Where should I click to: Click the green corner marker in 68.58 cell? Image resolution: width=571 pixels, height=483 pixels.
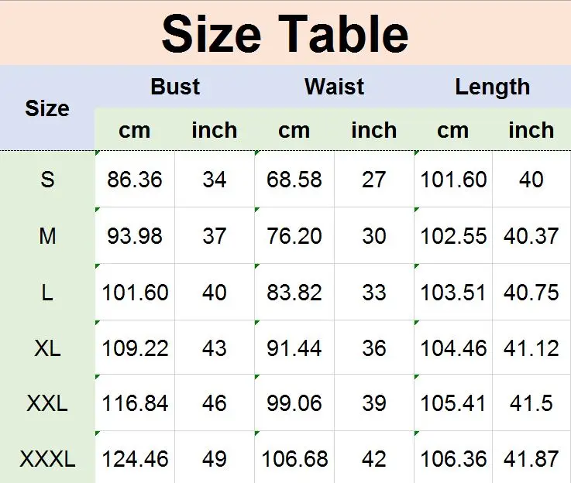tap(256, 152)
